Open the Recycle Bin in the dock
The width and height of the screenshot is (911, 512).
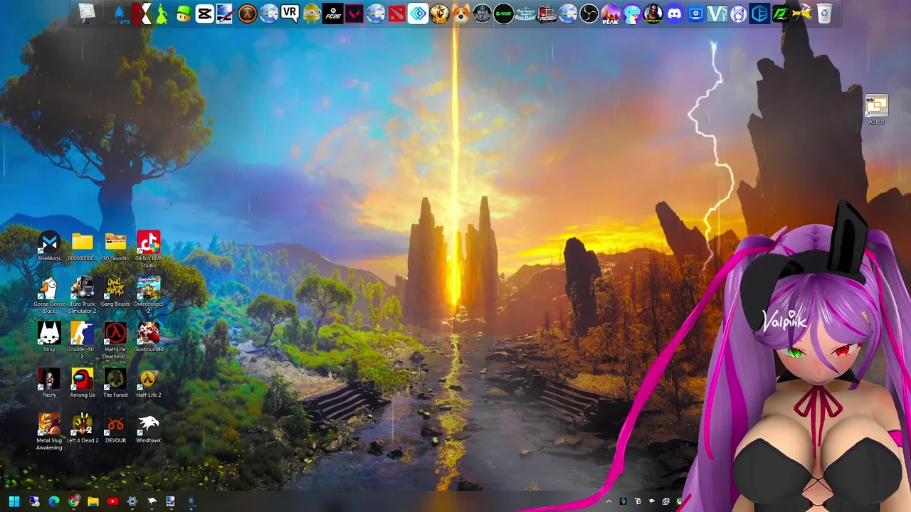[x=823, y=14]
